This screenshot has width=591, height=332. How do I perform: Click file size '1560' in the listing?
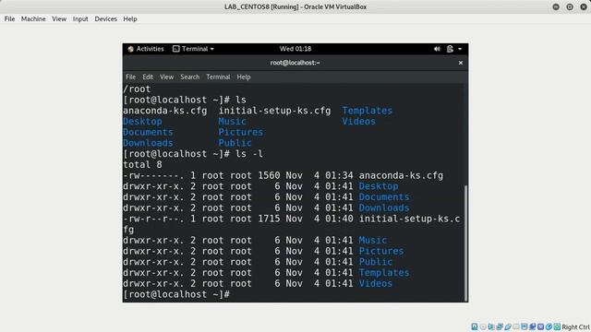(x=269, y=175)
